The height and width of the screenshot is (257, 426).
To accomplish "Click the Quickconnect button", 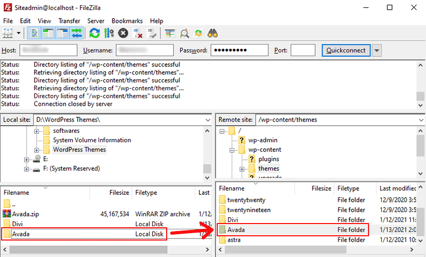I will 346,50.
